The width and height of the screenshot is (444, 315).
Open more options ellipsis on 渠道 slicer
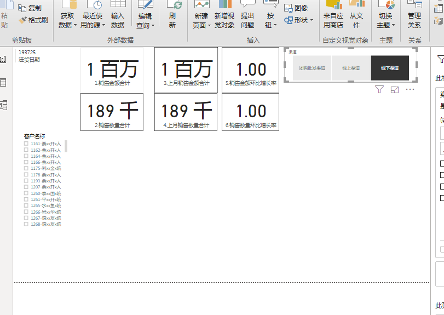(x=410, y=89)
